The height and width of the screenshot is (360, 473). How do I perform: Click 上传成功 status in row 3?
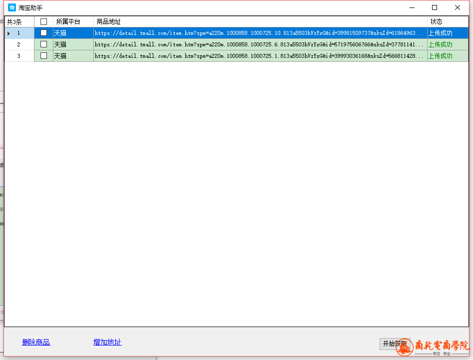click(448, 56)
